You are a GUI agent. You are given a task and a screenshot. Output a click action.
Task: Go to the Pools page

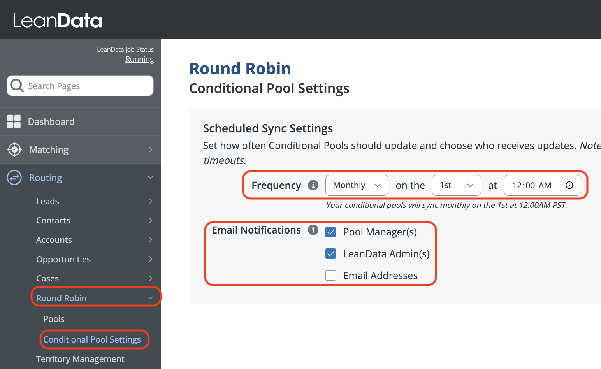(x=54, y=319)
